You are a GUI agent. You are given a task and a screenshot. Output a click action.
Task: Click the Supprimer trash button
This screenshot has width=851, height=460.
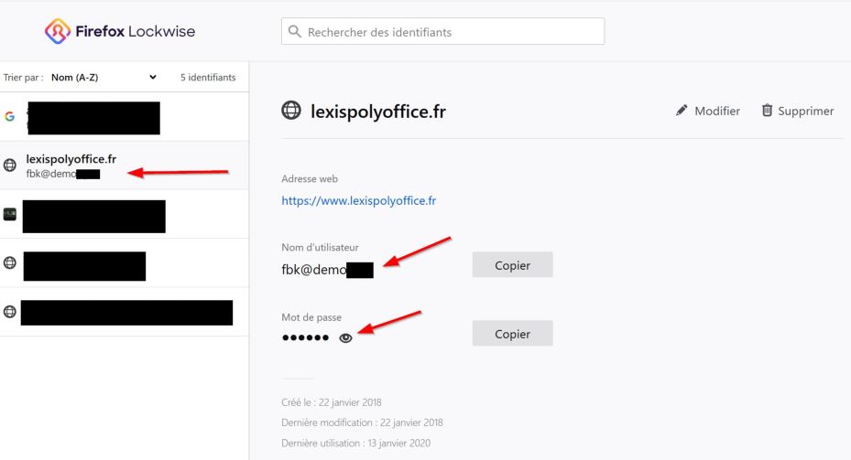(797, 111)
